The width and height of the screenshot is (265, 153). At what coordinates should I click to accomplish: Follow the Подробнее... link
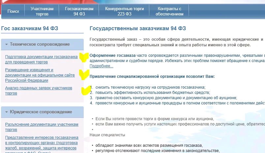pos(102,66)
